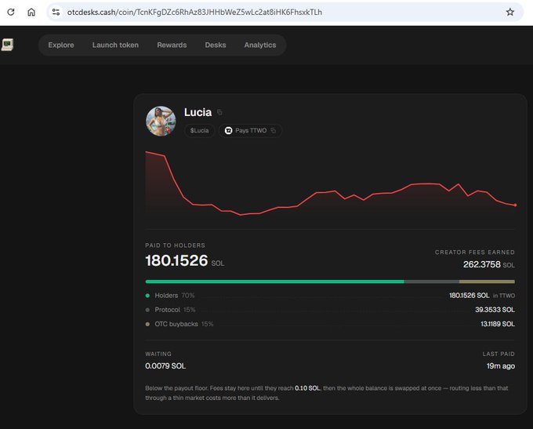This screenshot has width=533, height=429.
Task: Click the OTC Desks computer logo
Action: point(7,45)
